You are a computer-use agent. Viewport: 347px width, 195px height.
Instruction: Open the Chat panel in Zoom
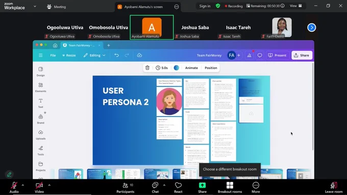click(x=155, y=187)
